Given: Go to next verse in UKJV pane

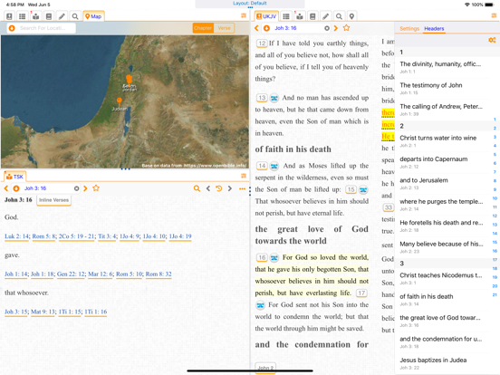Looking at the screenshot, I should 335,28.
